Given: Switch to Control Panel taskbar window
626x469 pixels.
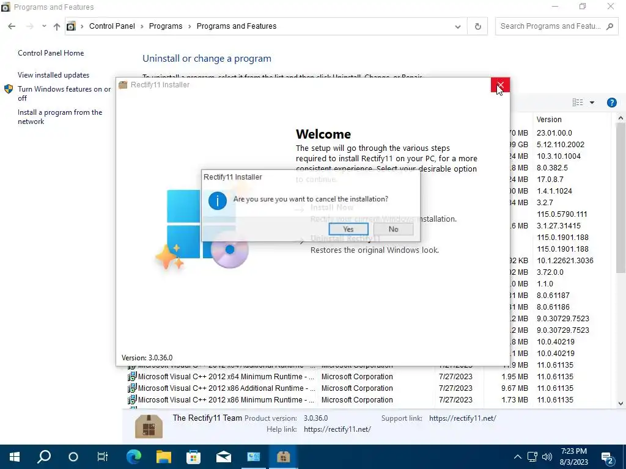Looking at the screenshot, I should tap(254, 457).
